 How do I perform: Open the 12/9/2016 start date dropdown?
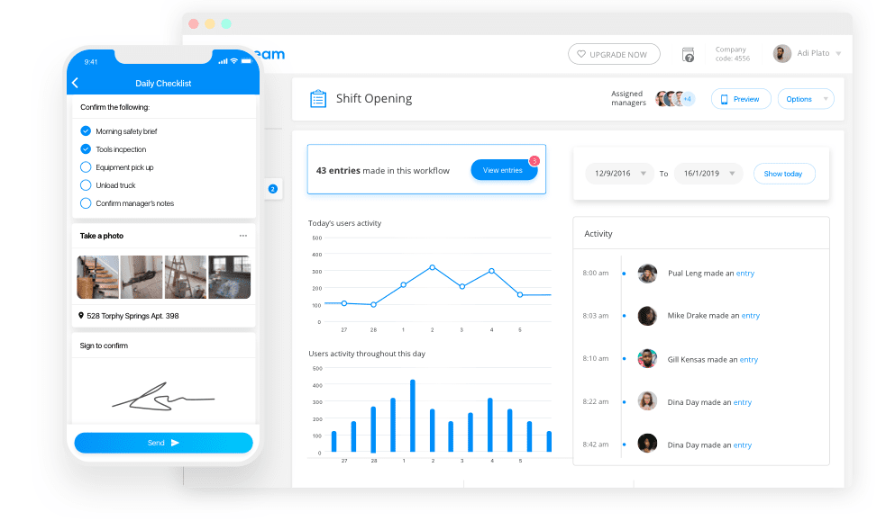[619, 173]
